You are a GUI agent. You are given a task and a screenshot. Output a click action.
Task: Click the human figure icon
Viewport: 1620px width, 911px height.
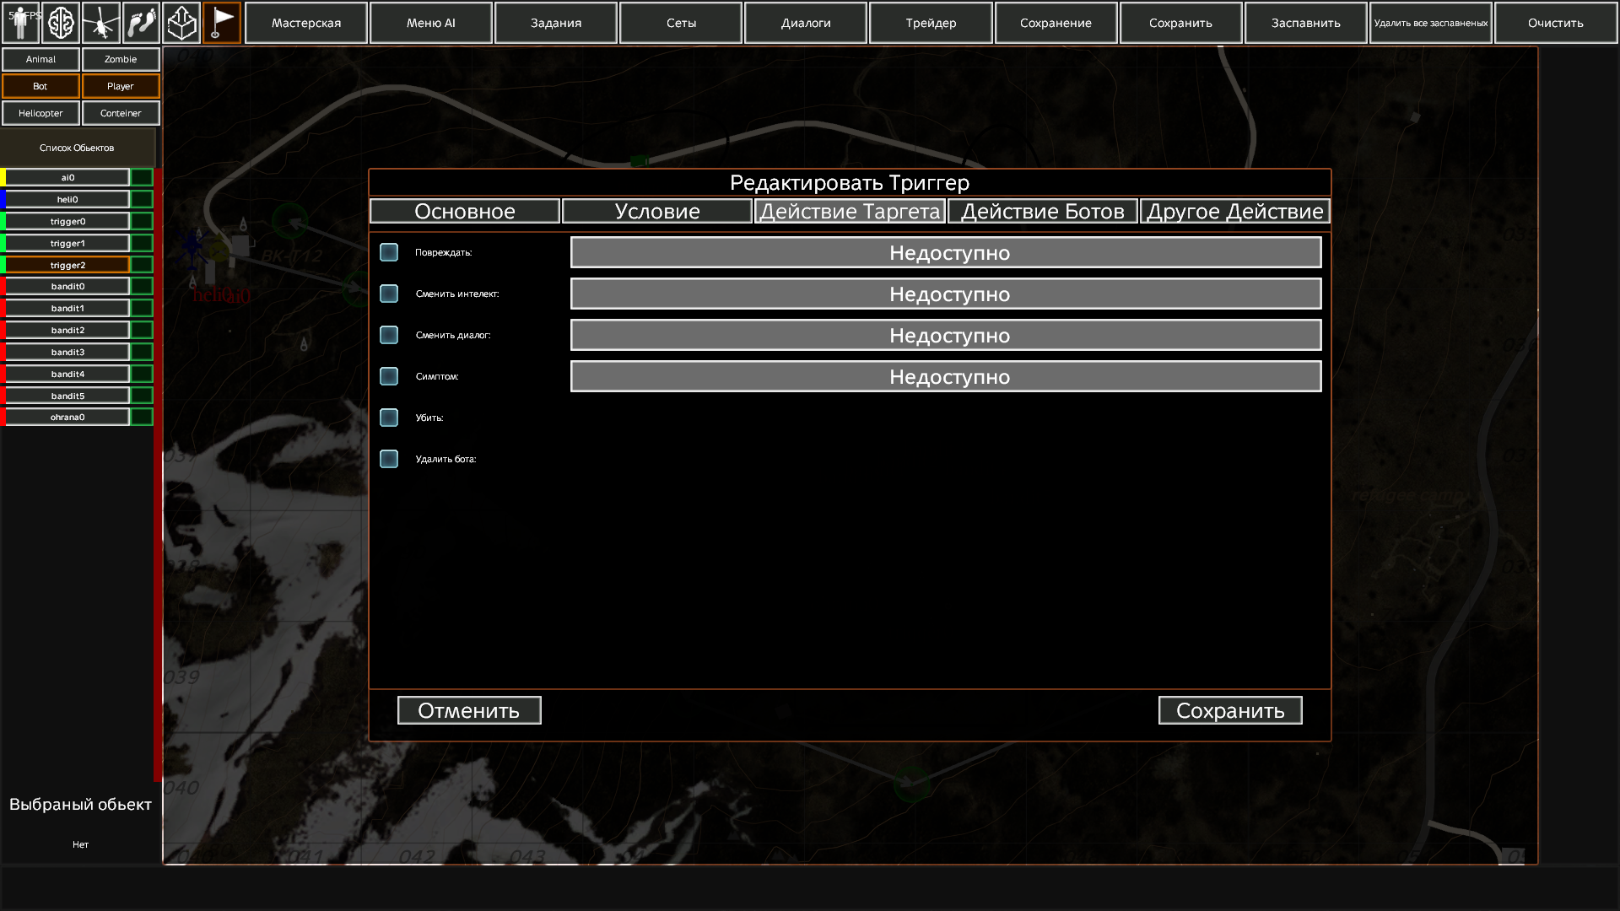[20, 23]
